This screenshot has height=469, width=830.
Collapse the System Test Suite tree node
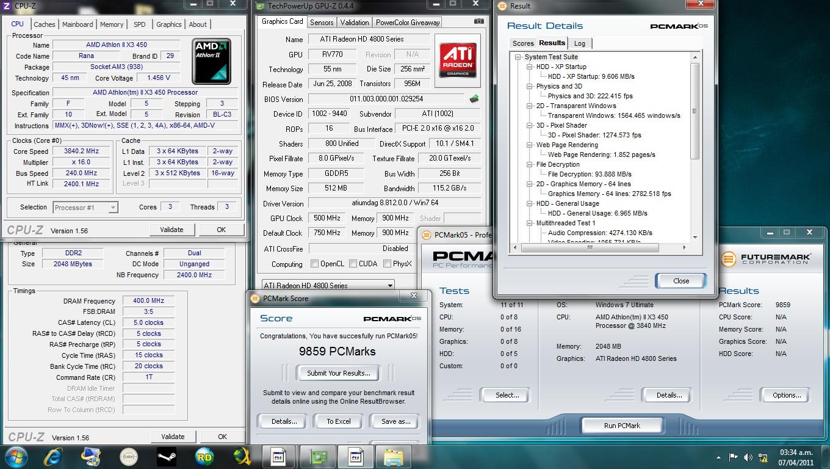[518, 57]
